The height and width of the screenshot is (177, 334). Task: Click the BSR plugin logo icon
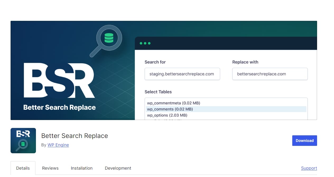[23, 140]
